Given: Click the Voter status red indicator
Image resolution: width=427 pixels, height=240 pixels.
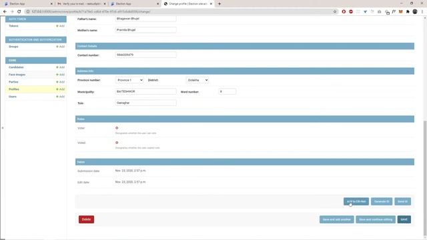Looking at the screenshot, I should 117,128.
